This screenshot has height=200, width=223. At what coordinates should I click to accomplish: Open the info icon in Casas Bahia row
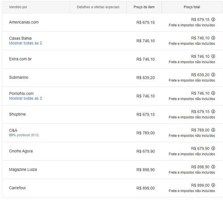coord(213,38)
